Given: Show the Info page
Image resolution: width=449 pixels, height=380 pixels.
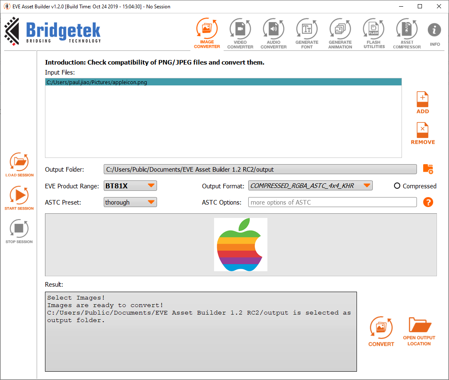Looking at the screenshot, I should point(435,34).
